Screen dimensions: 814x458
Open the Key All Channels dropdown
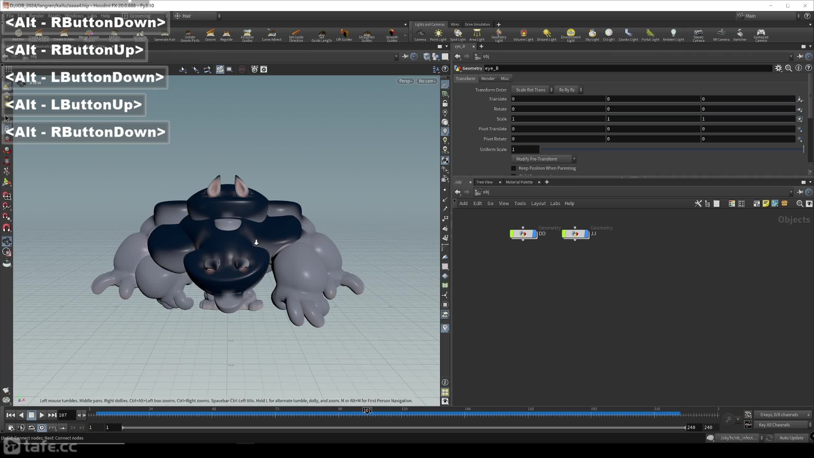[783, 425]
